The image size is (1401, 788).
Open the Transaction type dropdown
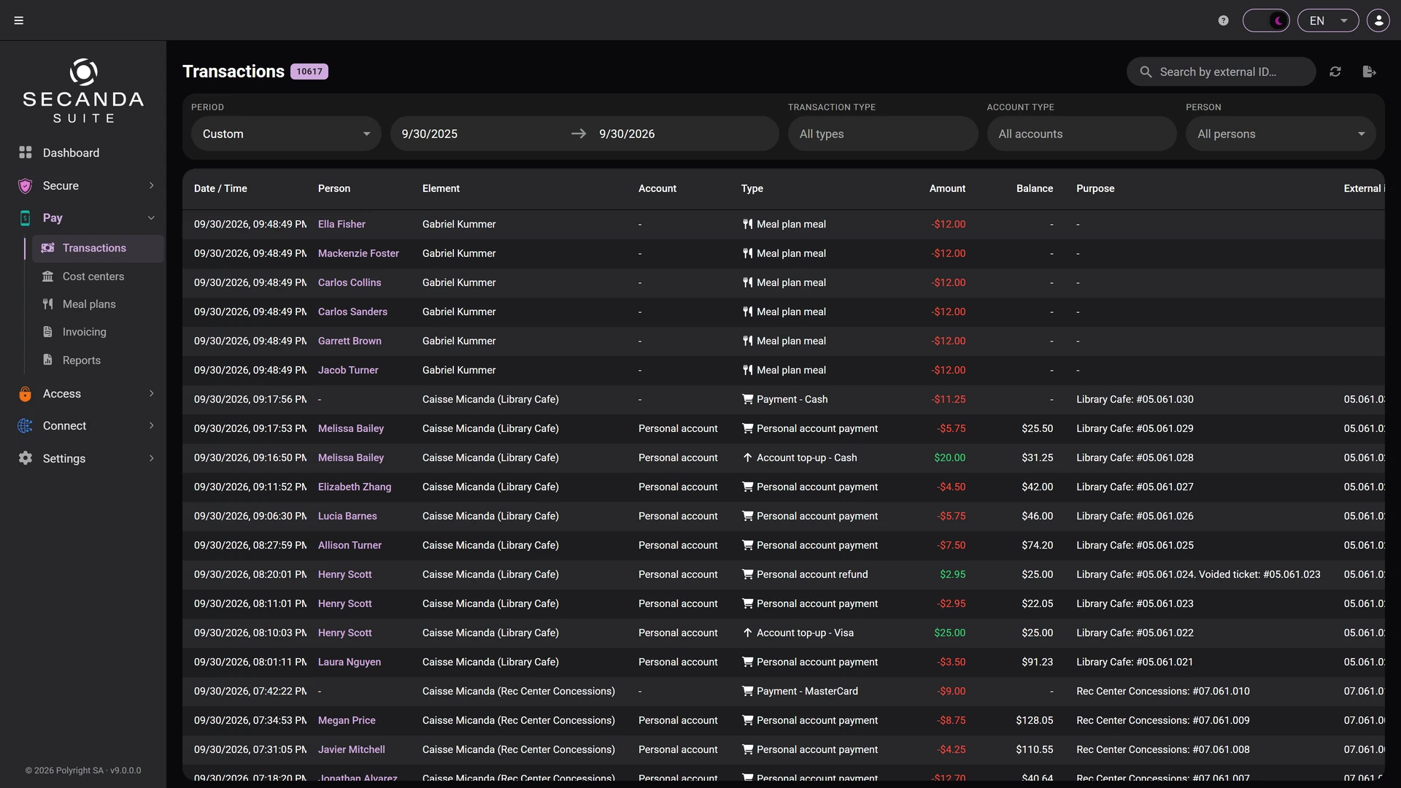pos(883,134)
